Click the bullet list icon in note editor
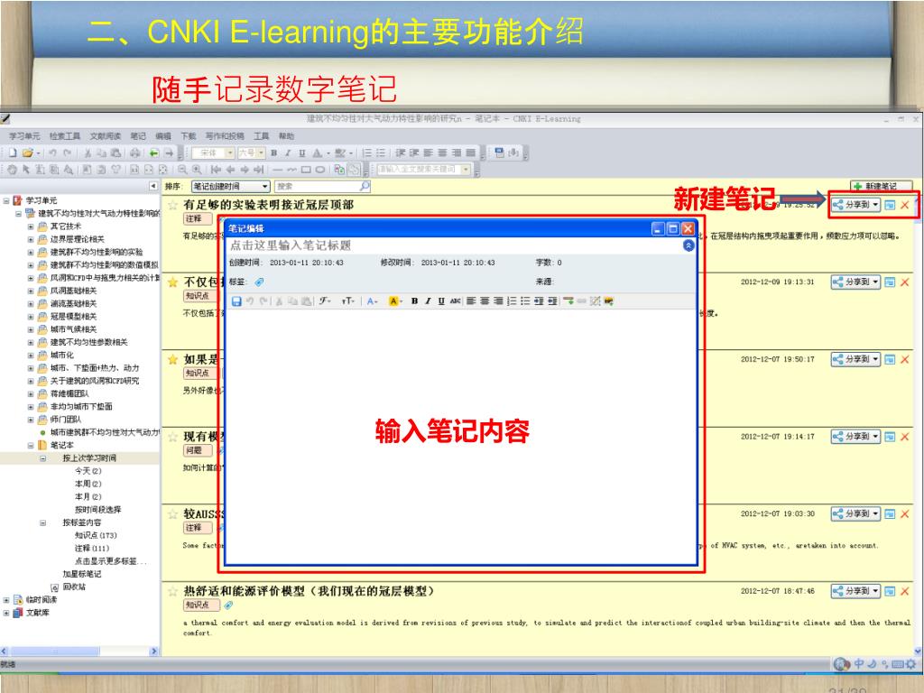 (x=525, y=301)
